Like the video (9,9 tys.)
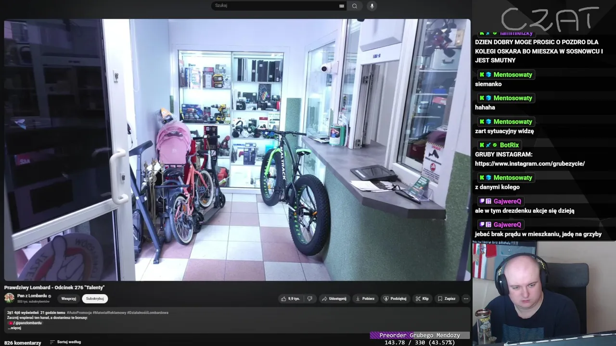The width and height of the screenshot is (616, 346). (x=290, y=298)
